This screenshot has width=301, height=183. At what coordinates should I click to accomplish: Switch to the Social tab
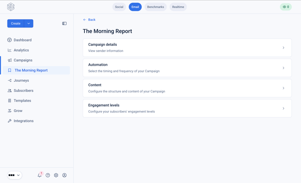coord(119,7)
